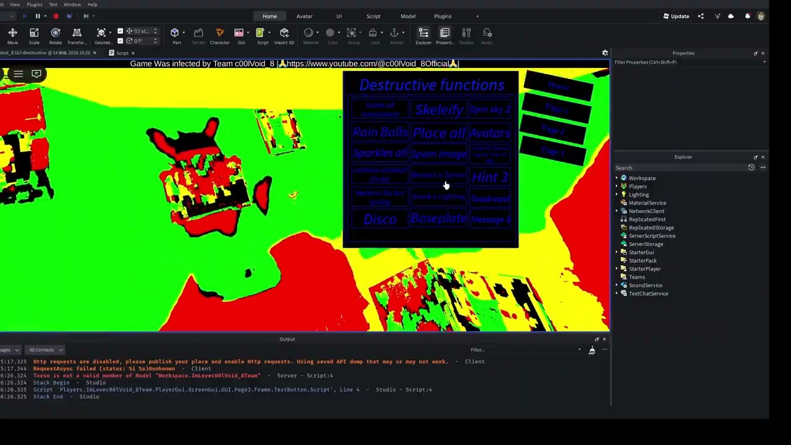Open the Material dropdown arrow

tap(318, 33)
